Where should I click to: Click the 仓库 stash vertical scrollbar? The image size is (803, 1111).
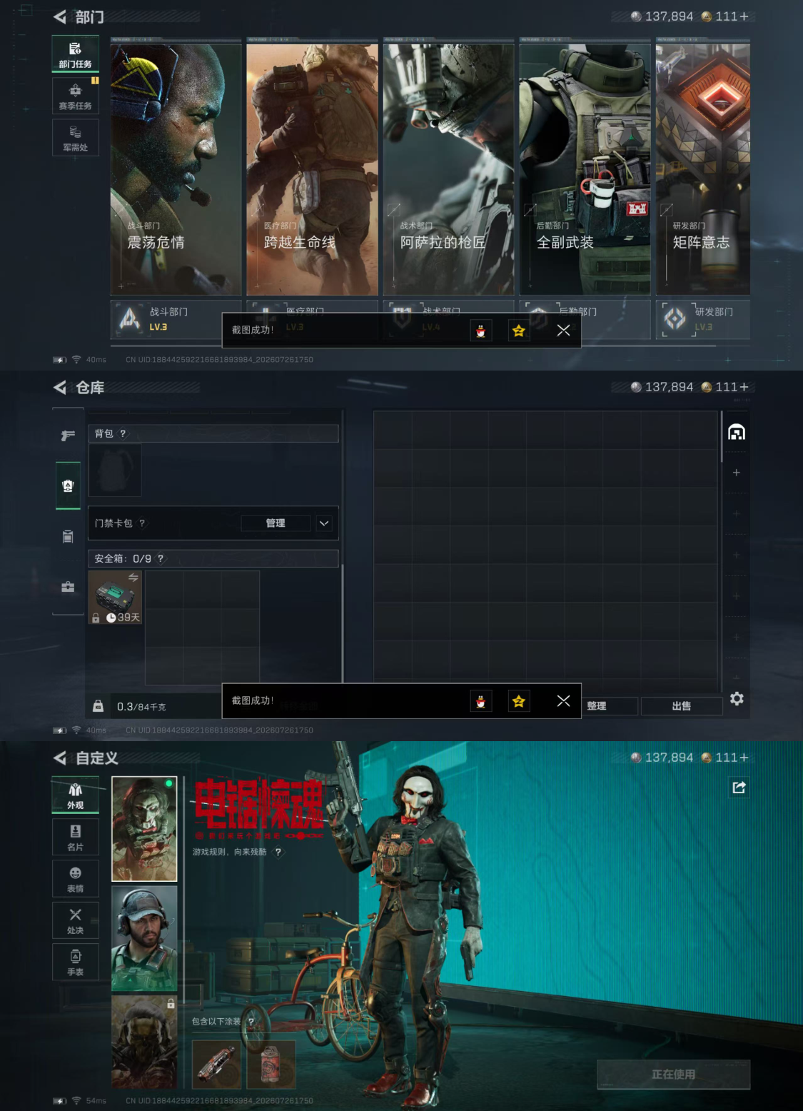[722, 436]
